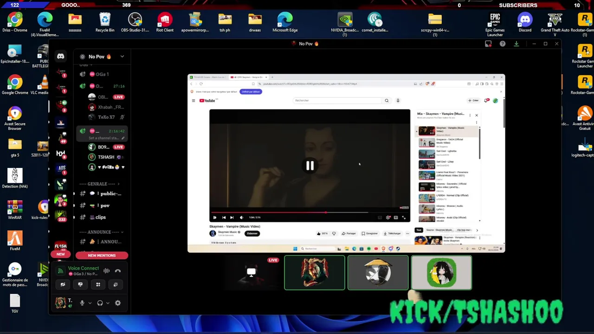Open Discord help question mark icon

503,44
